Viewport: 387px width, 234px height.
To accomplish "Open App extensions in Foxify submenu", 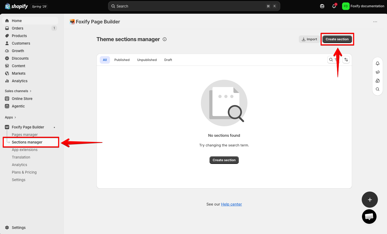I will click(x=25, y=150).
